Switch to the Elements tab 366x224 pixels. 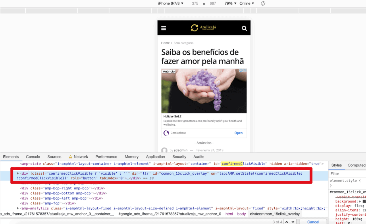tap(11, 157)
